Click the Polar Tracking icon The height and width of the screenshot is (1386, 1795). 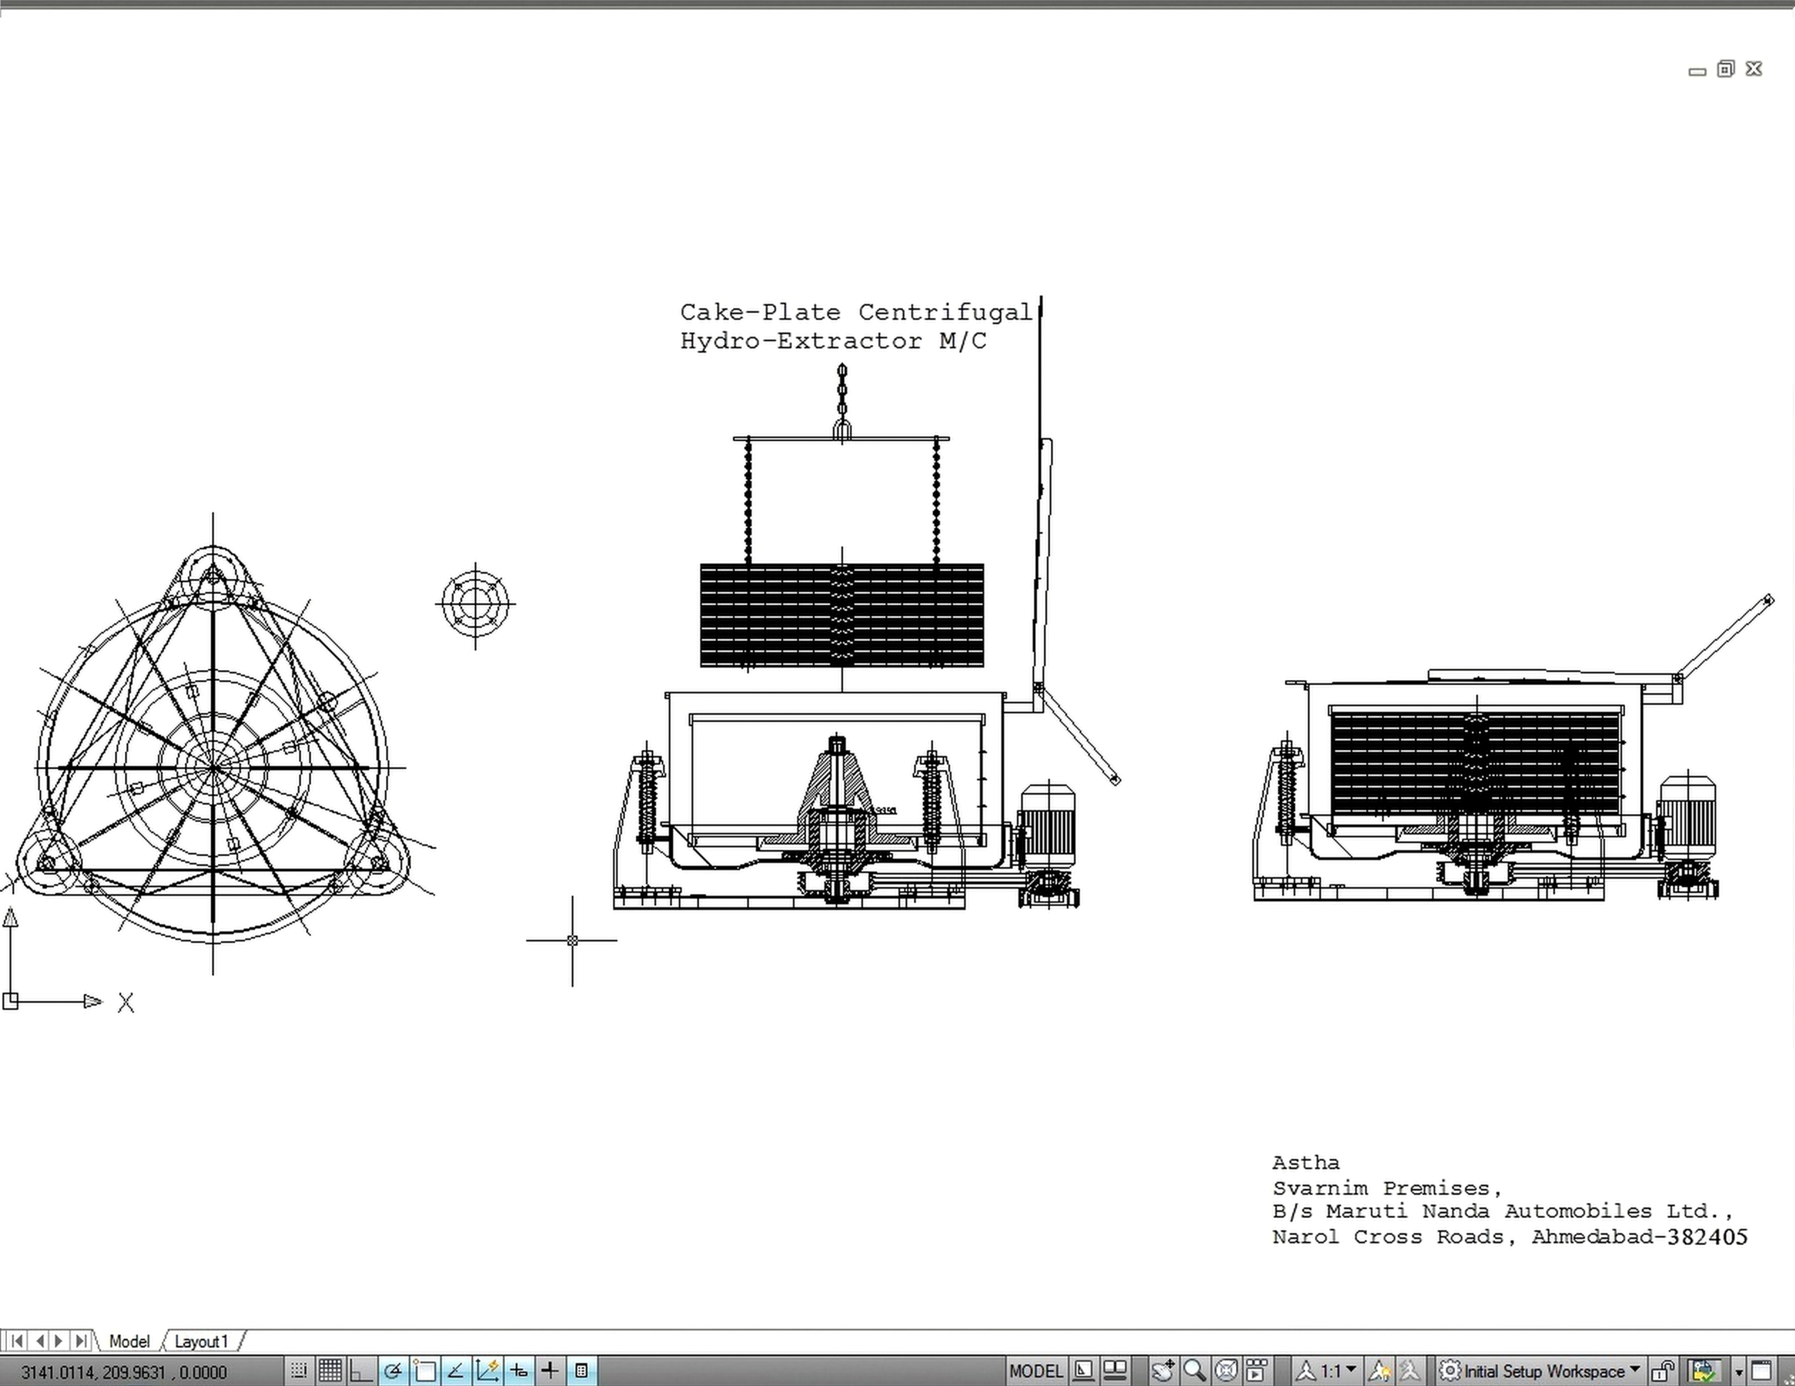point(393,1370)
